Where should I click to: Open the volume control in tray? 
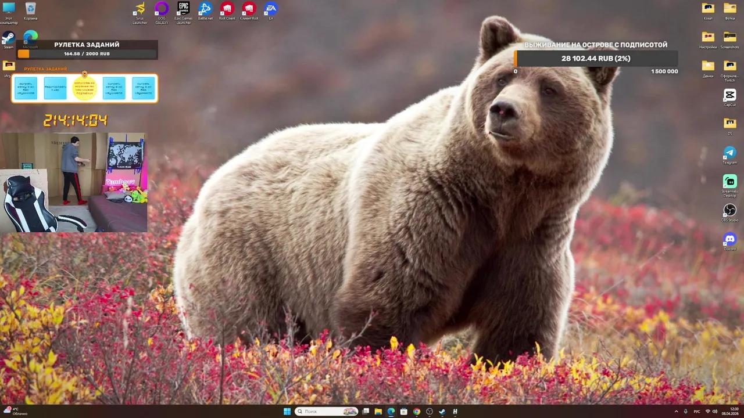coord(715,412)
